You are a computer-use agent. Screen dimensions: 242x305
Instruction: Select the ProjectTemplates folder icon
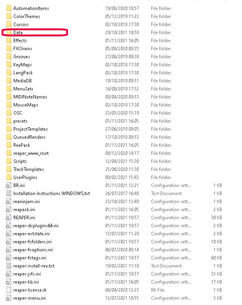point(9,129)
